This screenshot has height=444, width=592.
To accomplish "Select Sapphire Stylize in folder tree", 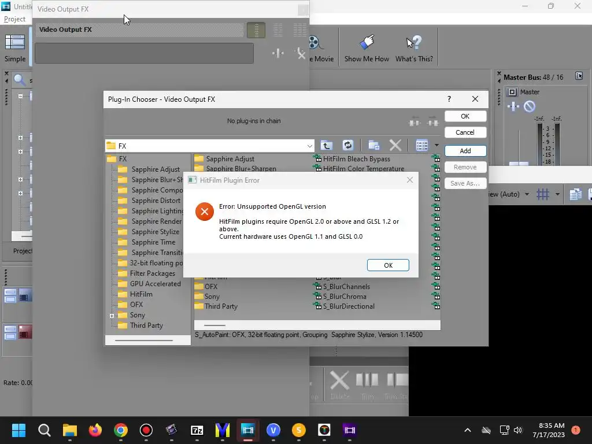I will point(155,232).
